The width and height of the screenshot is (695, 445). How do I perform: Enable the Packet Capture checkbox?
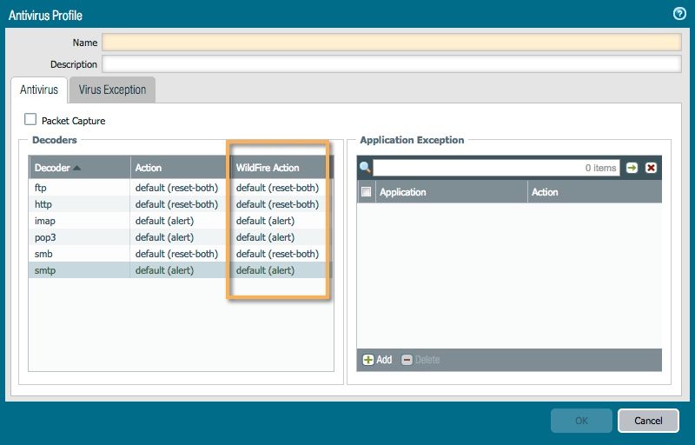pos(31,120)
